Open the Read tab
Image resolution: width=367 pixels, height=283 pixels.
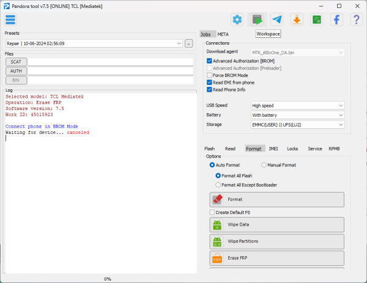tap(230, 149)
